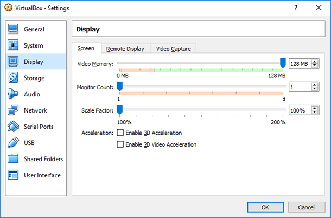Open Storage via the disk icon

pos(13,78)
